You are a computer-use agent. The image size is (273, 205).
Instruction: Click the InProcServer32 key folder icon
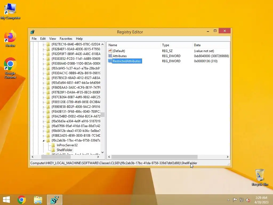53,145
